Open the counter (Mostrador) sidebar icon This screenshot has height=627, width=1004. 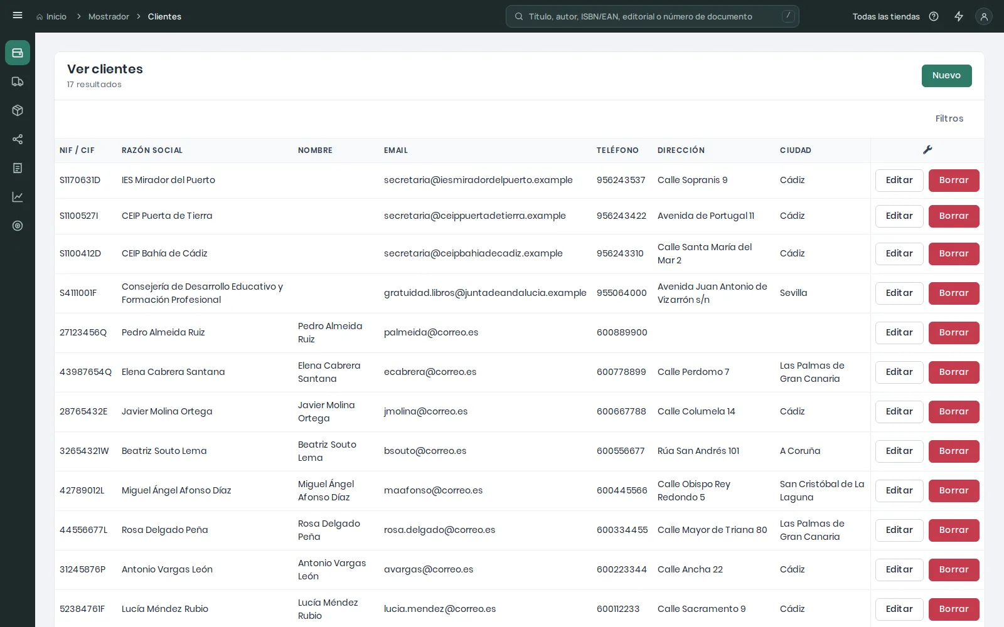[18, 53]
